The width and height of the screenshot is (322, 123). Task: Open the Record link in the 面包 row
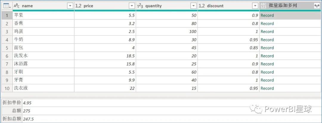pos(267,48)
